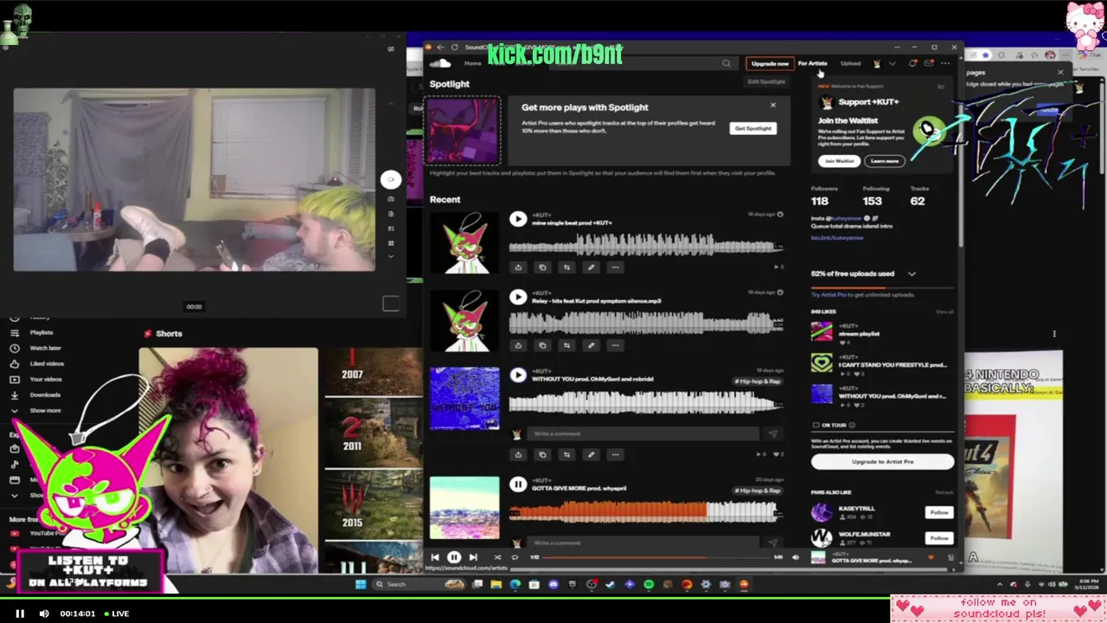Screen dimensions: 1107x623
Task: Click the profile avatar in SoundCloud header
Action: pos(877,63)
